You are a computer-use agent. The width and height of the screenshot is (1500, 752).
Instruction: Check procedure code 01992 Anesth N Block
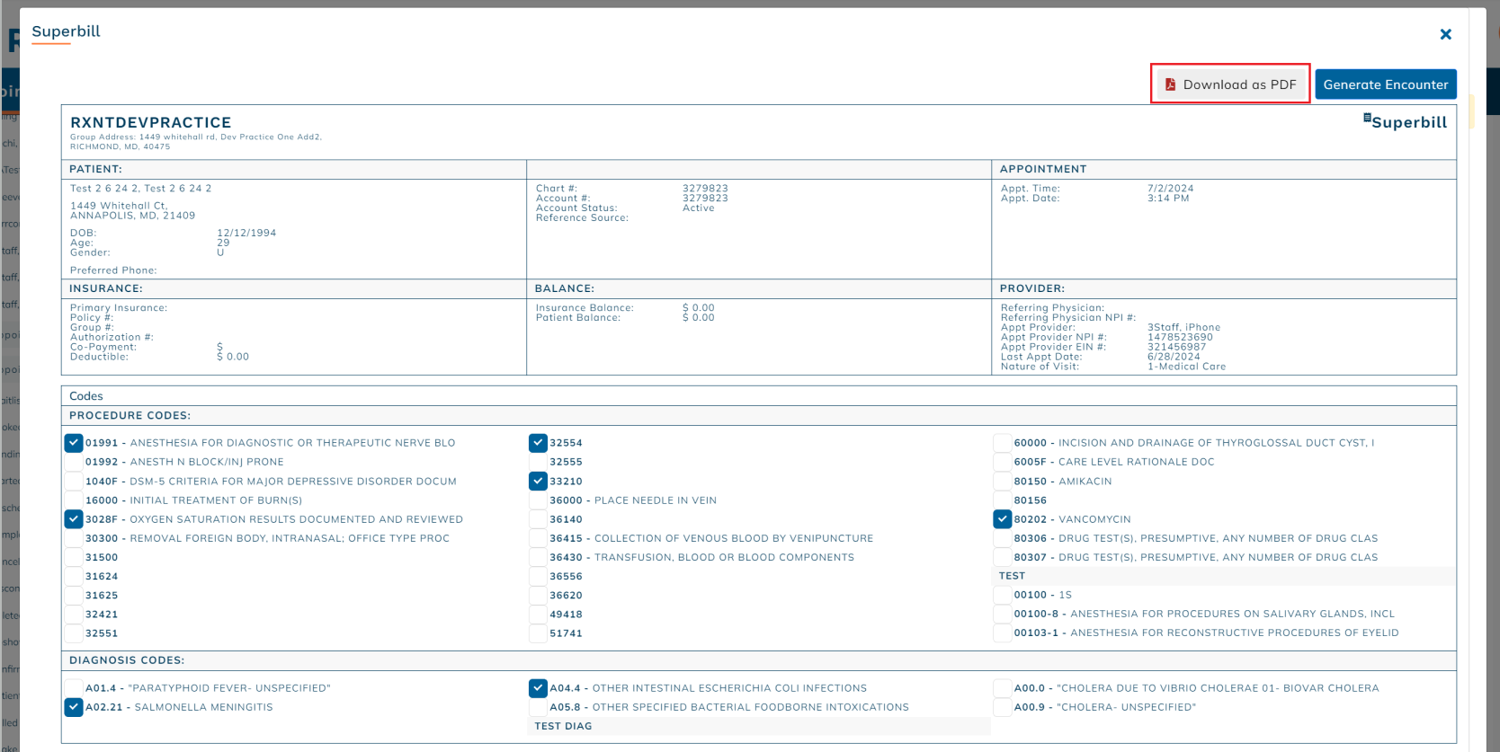point(74,462)
